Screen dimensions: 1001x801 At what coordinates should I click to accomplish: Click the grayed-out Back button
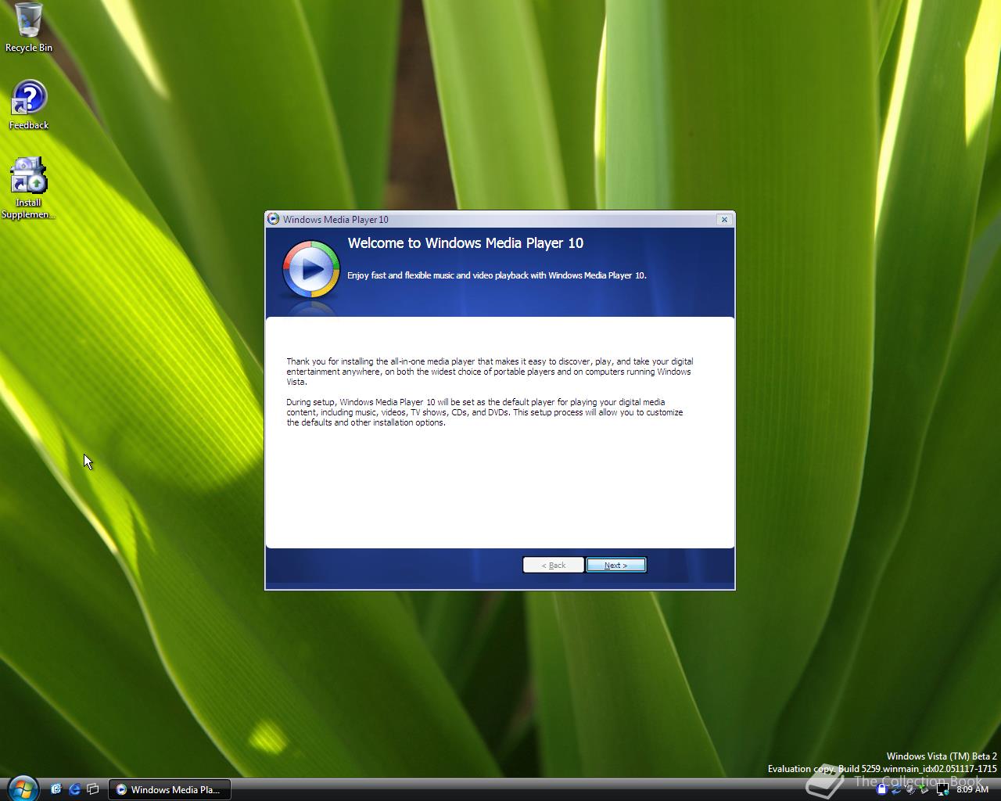(x=554, y=565)
